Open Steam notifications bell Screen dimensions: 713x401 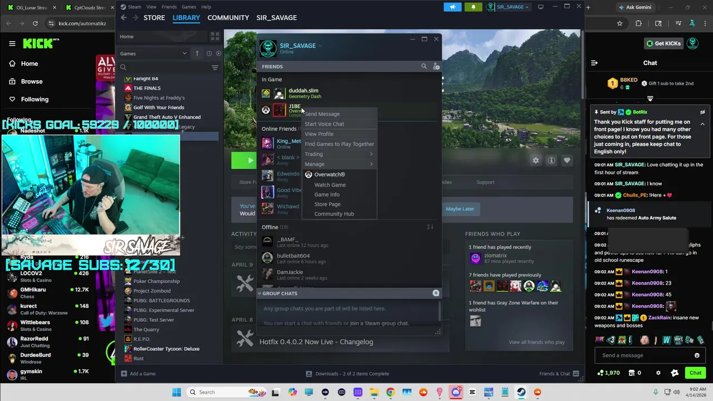[x=473, y=7]
